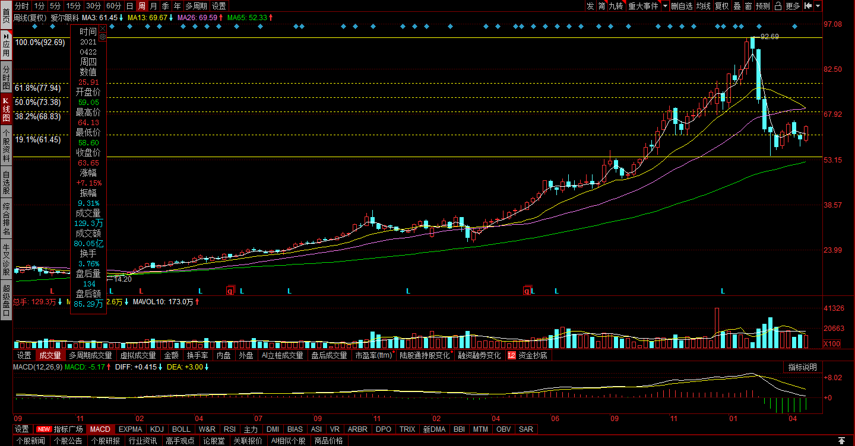This screenshot has width=855, height=446.
Task: Open 个股资料 sidebar tab
Action: click(6, 145)
